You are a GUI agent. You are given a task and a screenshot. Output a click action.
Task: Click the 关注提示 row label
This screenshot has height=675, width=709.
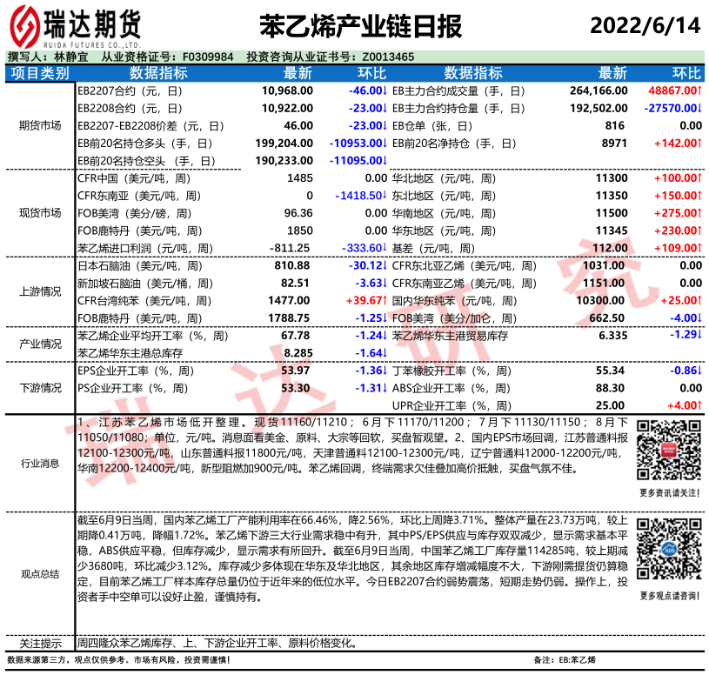38,644
